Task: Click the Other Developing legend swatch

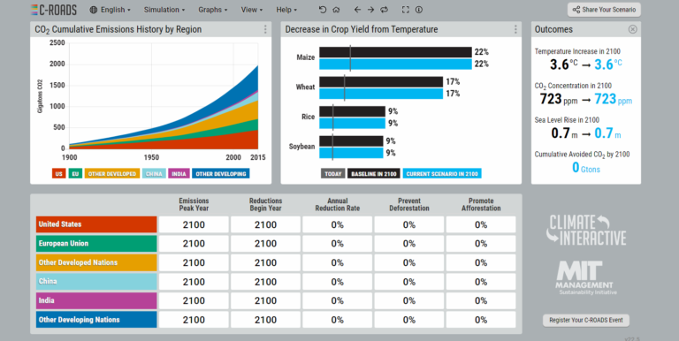Action: point(221,173)
